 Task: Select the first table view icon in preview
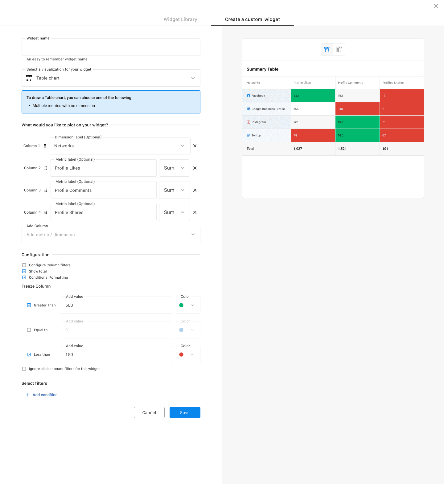click(327, 49)
